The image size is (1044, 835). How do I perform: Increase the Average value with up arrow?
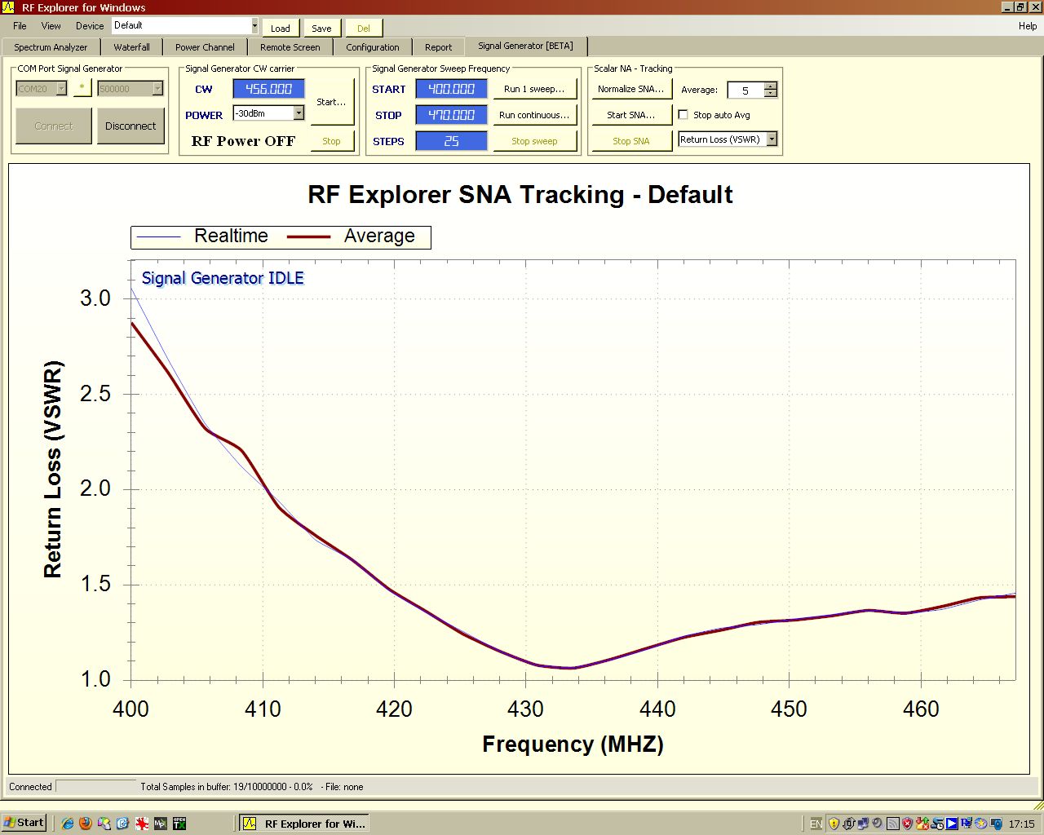pyautogui.click(x=771, y=86)
